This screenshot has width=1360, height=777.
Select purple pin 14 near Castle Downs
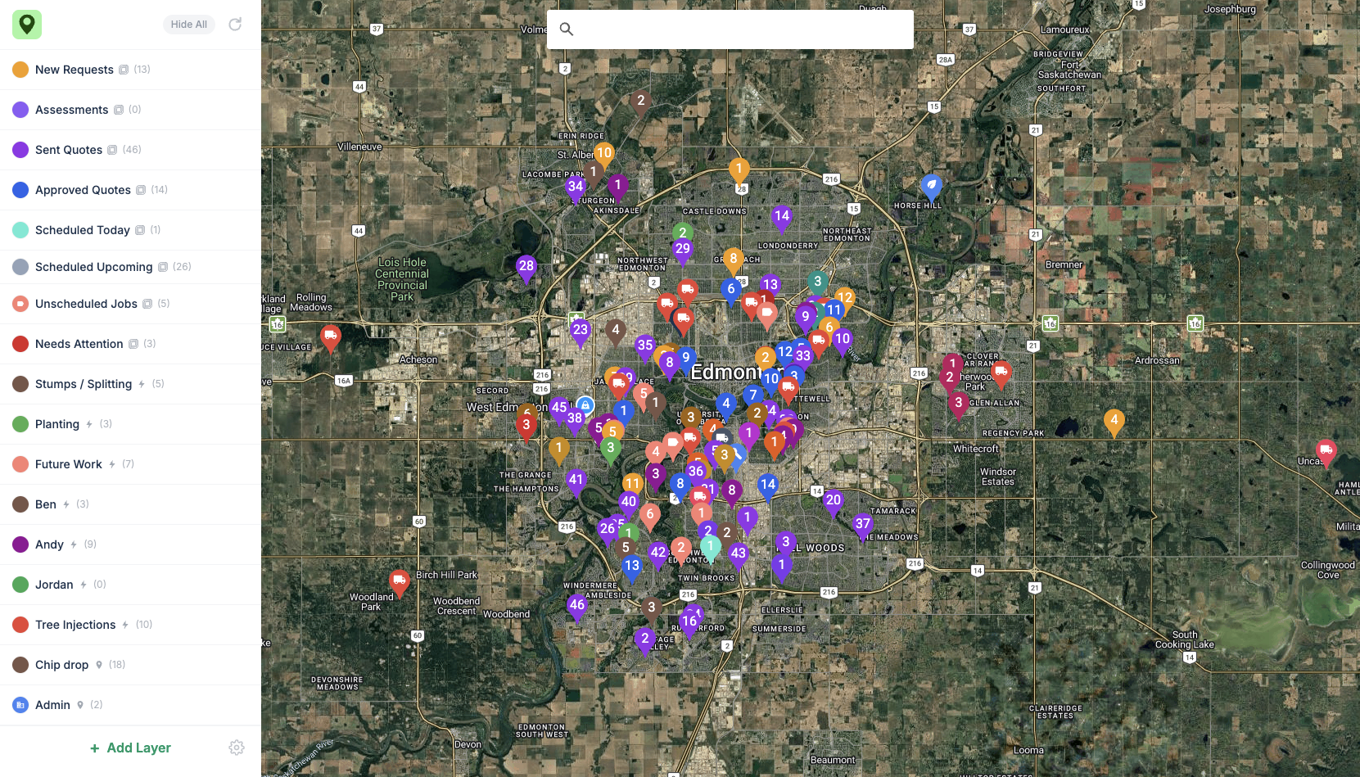782,219
